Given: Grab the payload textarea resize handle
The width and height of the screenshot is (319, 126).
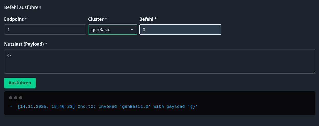Looking at the screenshot, I should pos(314,72).
